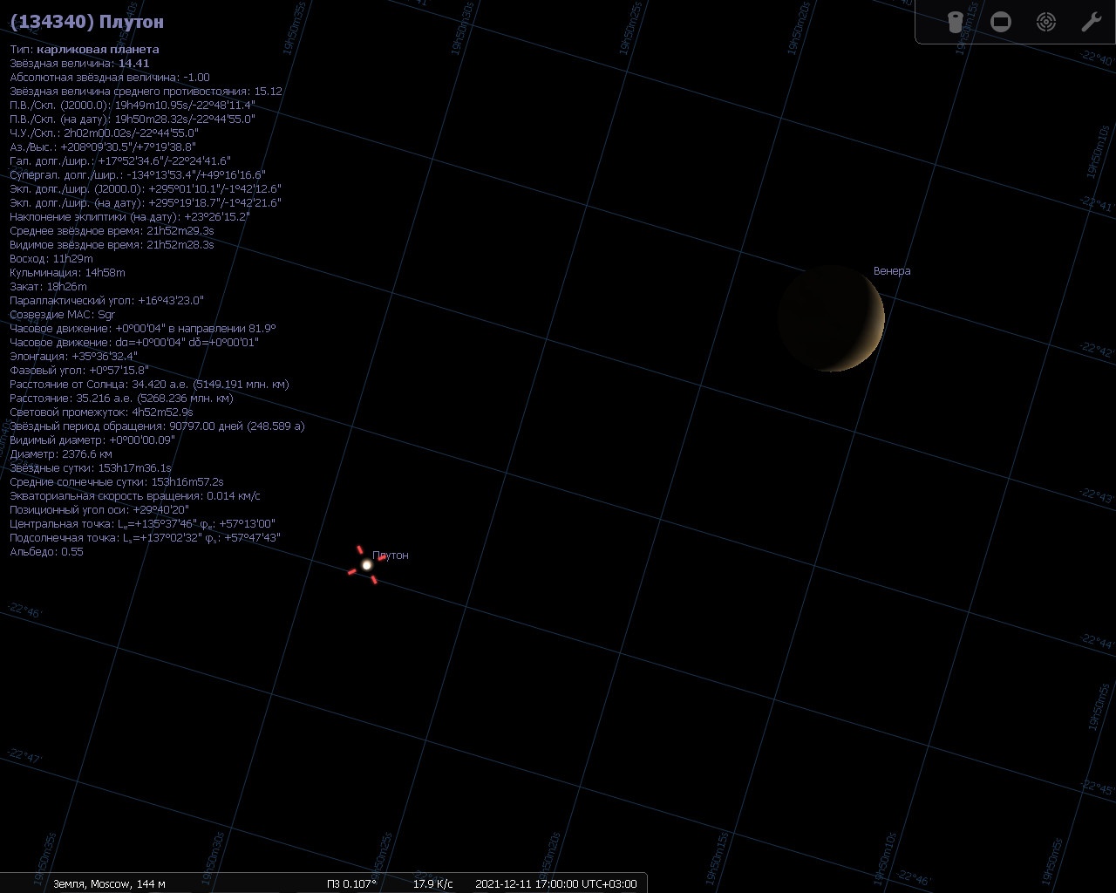Screen dimensions: 1116x893
Task: Click the Альбедо: 0.55 line
Action: click(46, 552)
